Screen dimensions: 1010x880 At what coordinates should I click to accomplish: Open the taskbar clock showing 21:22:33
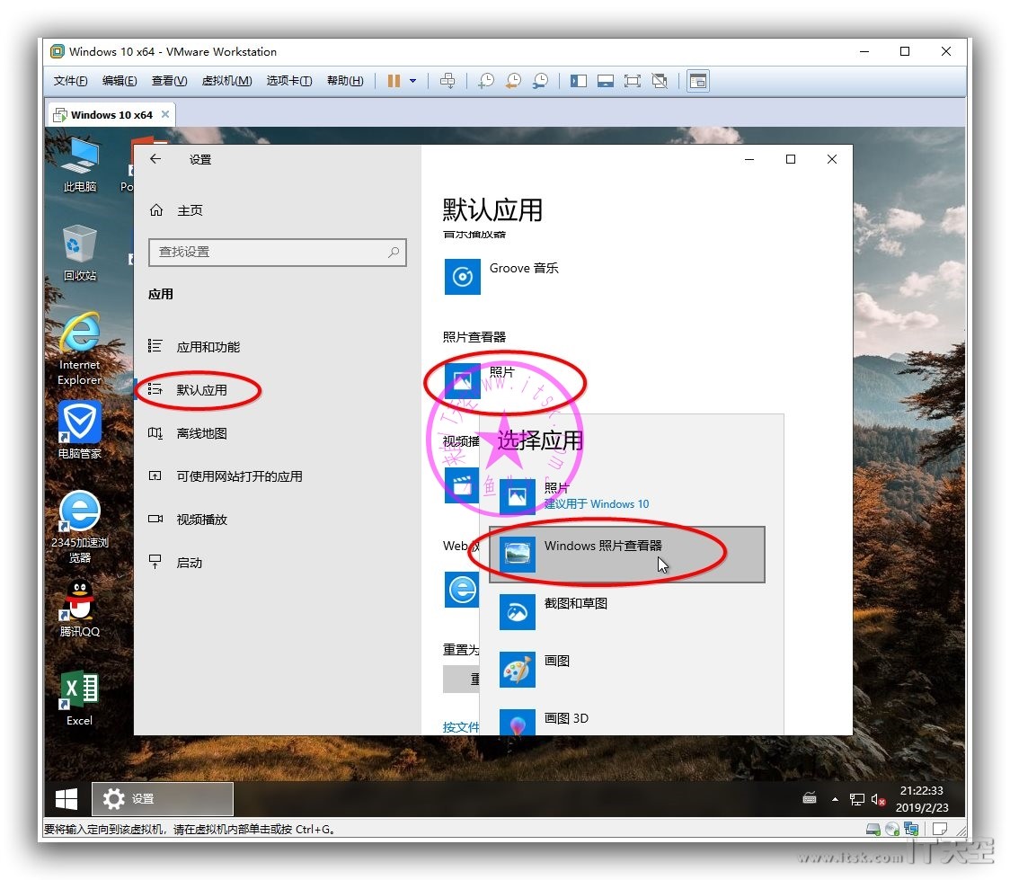click(922, 799)
